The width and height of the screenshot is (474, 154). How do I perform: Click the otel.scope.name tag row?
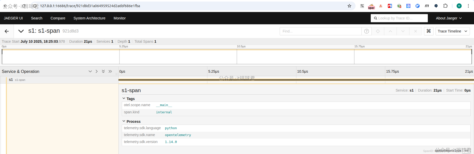pyautogui.click(x=296, y=105)
